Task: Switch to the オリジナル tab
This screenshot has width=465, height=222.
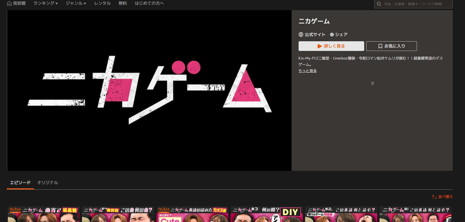Action: tap(48, 183)
